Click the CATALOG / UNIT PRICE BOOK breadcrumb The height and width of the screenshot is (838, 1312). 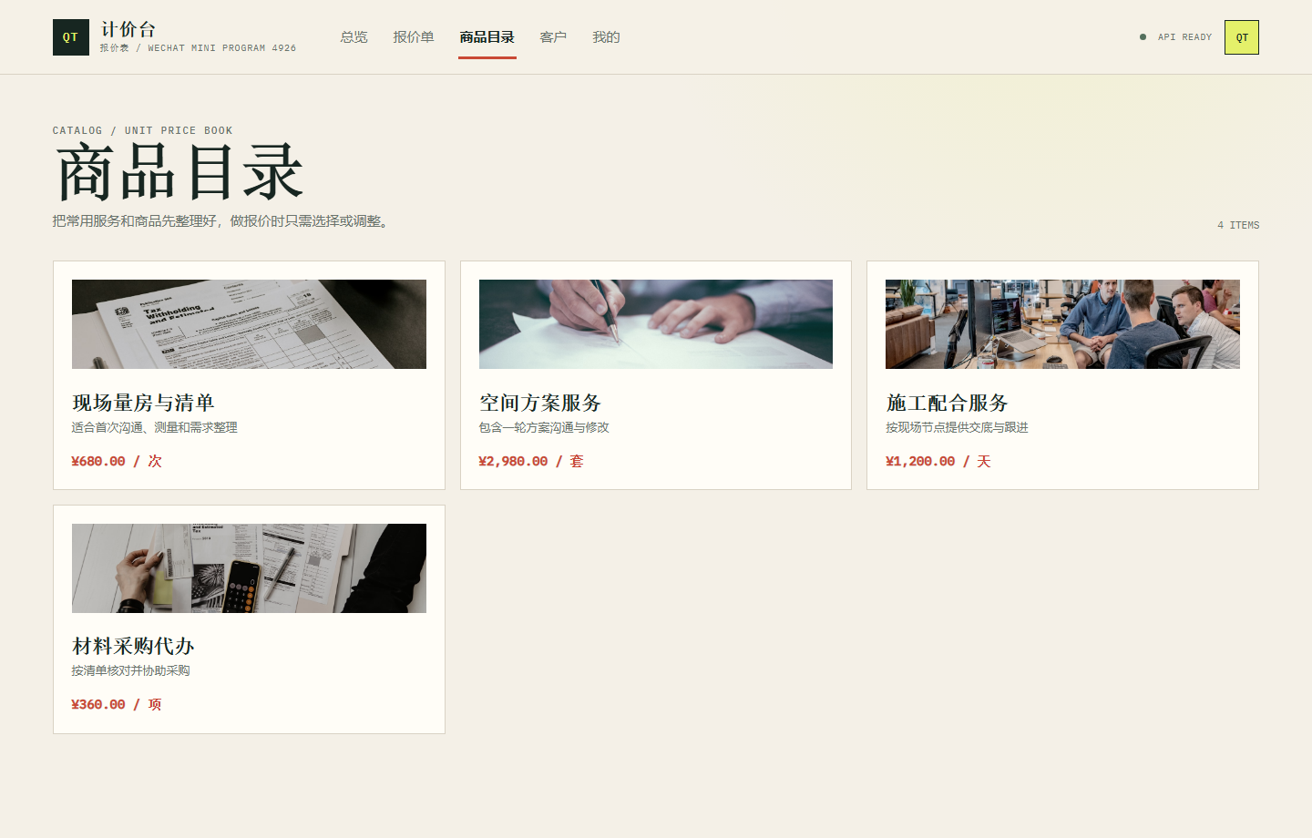[x=143, y=130]
